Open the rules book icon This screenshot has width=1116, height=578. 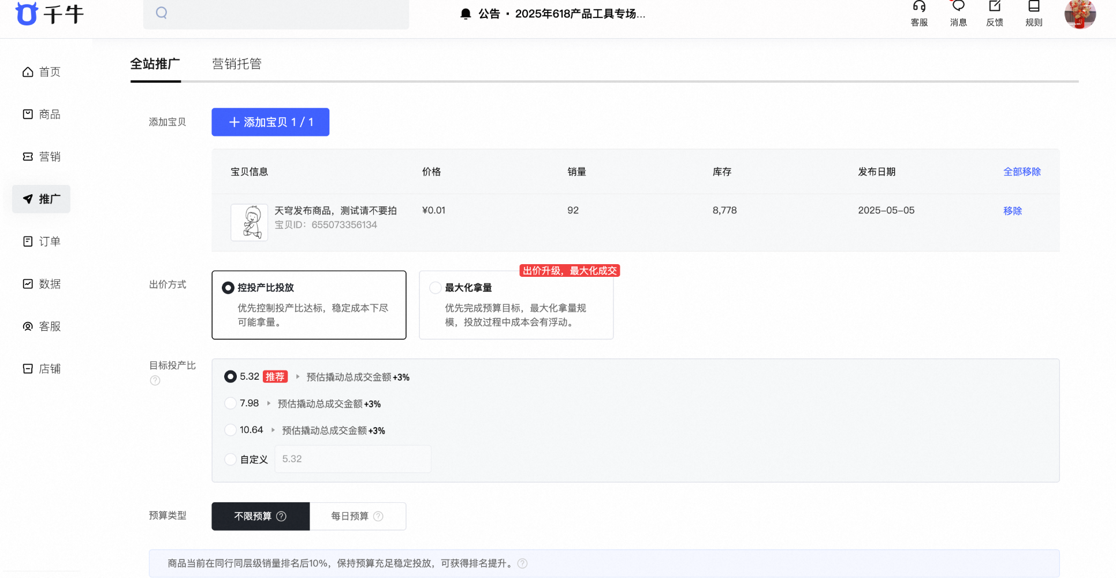tap(1034, 6)
